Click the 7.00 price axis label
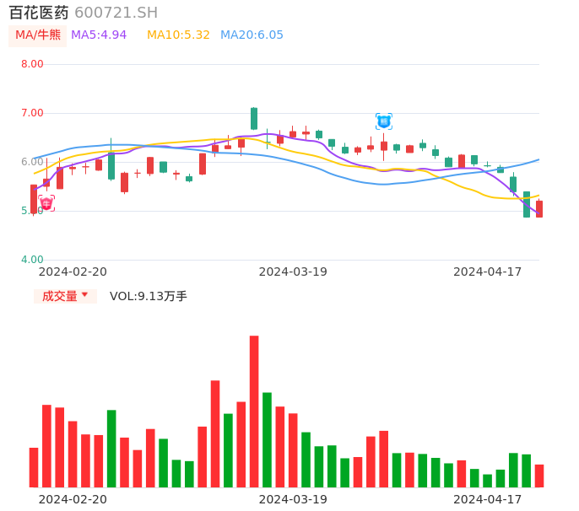 click(32, 113)
